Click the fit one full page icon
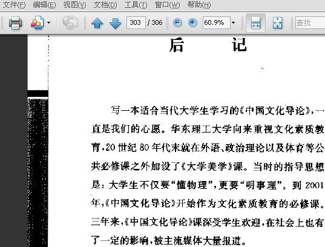The width and height of the screenshot is (325, 247). point(277,22)
